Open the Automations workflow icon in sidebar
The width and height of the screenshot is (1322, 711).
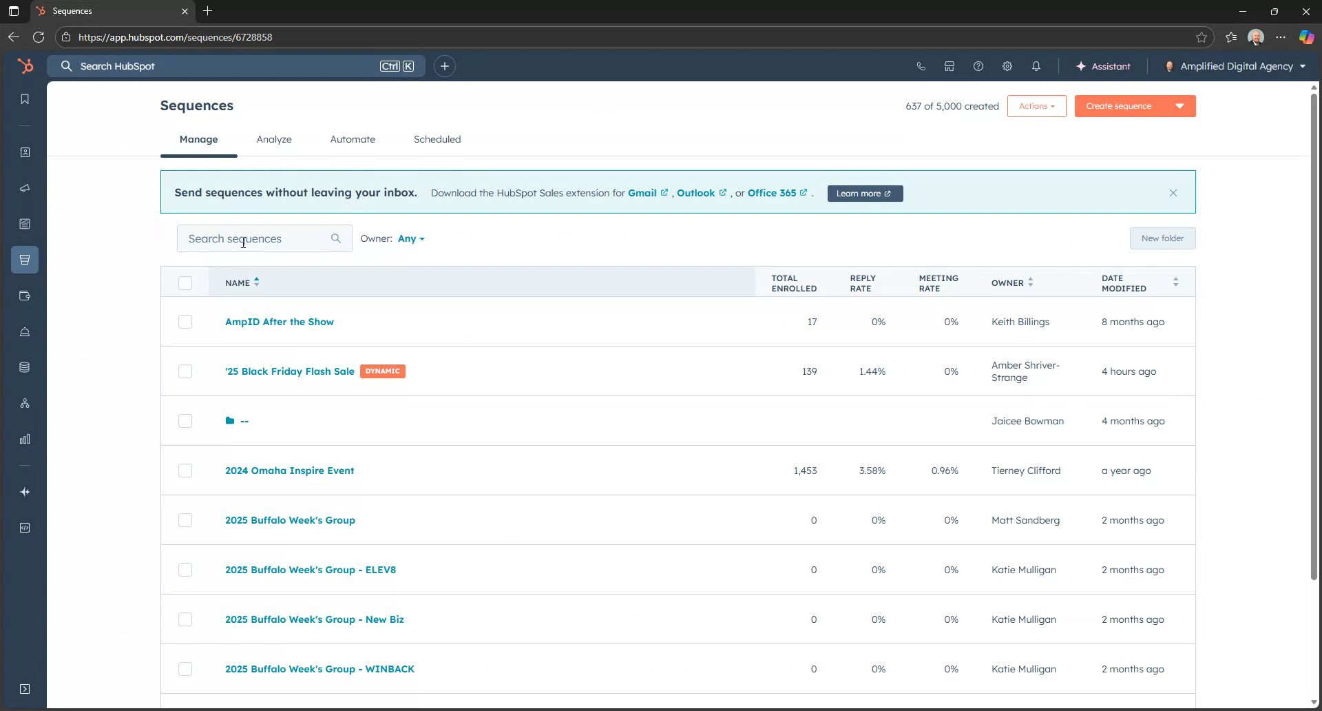[25, 403]
